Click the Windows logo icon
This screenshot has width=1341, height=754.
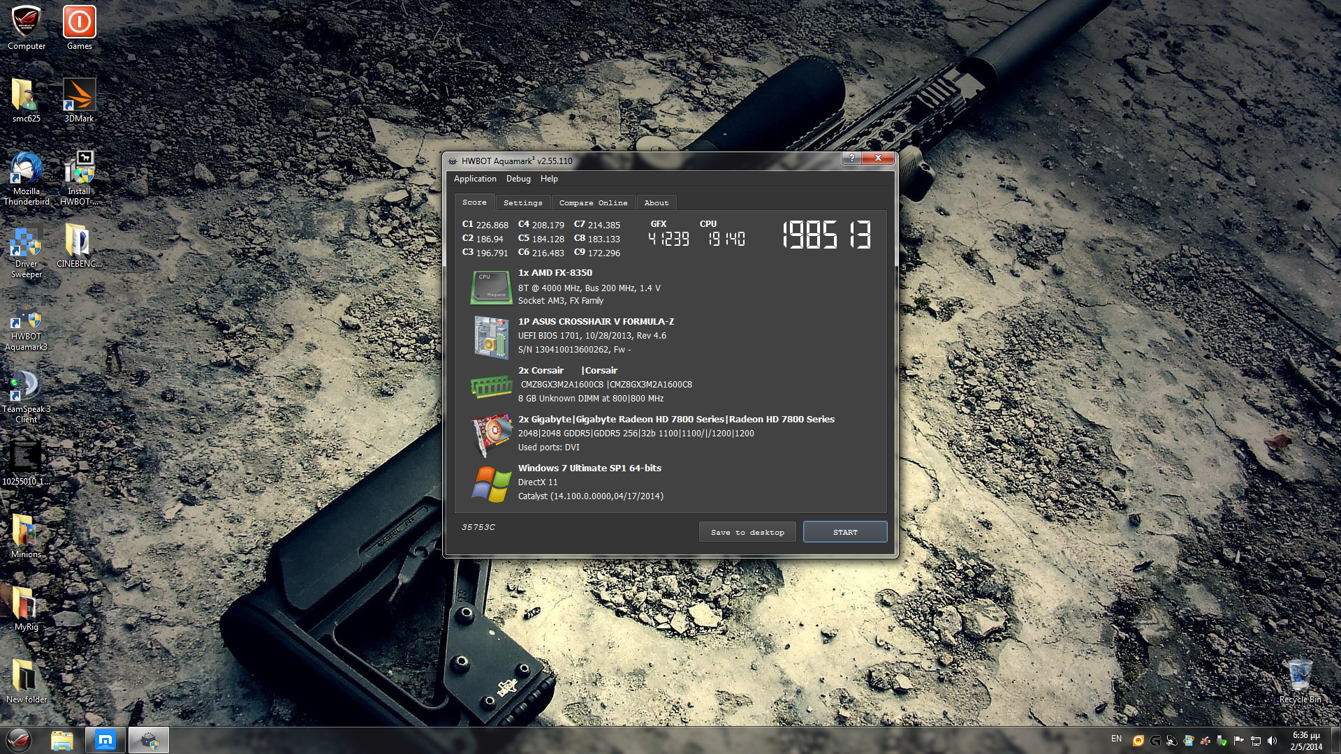tap(491, 484)
